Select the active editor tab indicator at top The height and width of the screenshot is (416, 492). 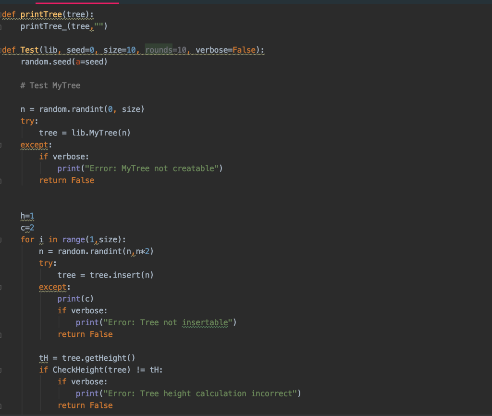pos(77,2)
